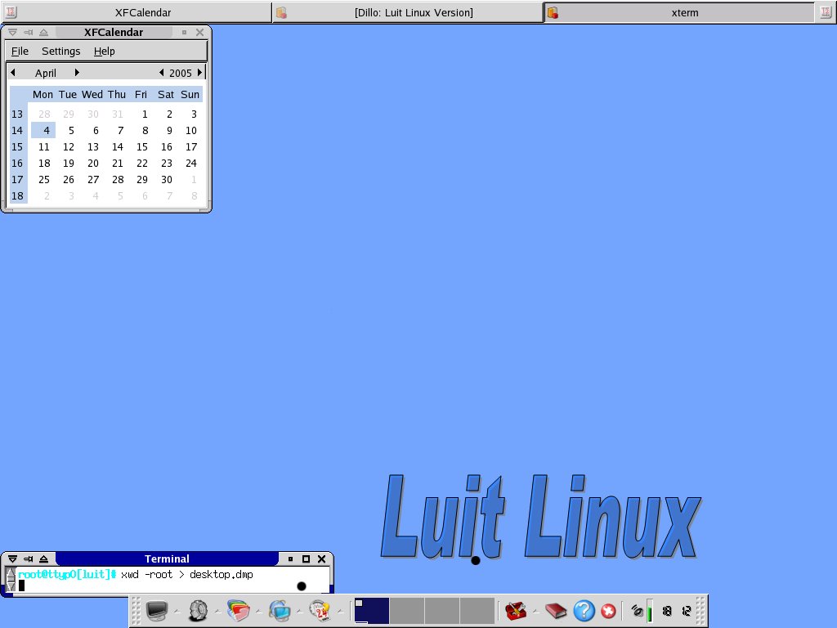This screenshot has width=837, height=628.
Task: Expand the menu arrow beside the calendar launcher
Action: pos(339,611)
